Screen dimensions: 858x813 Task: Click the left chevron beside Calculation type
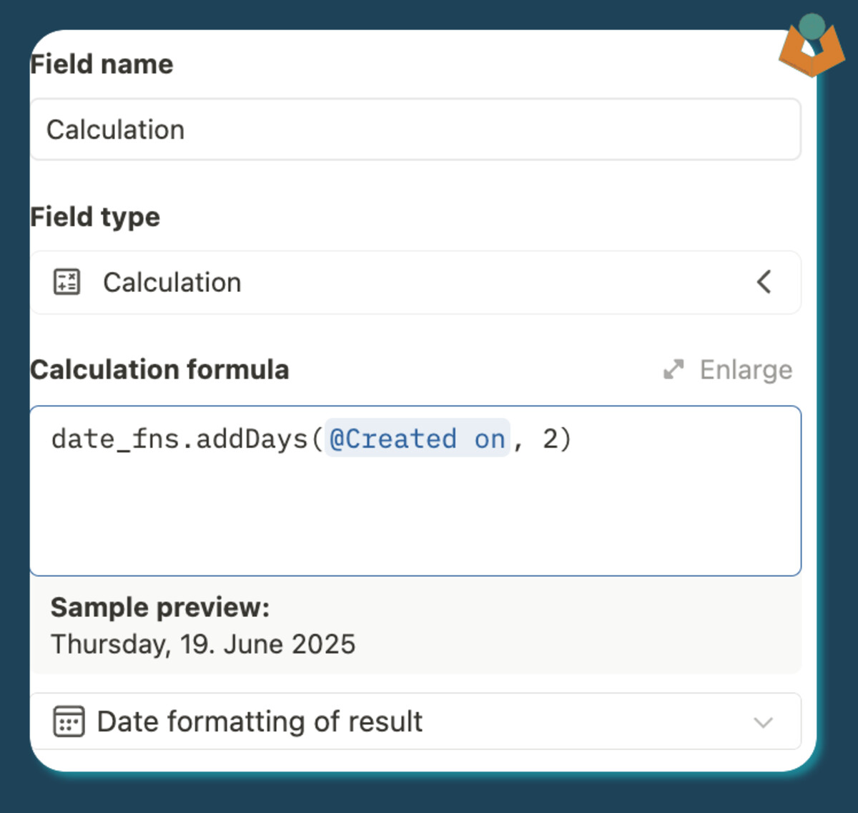(x=764, y=282)
